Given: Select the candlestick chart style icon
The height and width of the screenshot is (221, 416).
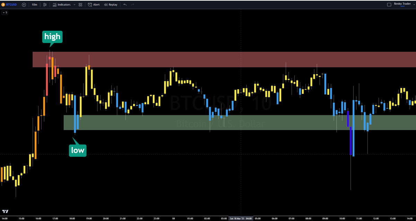Looking at the screenshot, I should pyautogui.click(x=45, y=5).
